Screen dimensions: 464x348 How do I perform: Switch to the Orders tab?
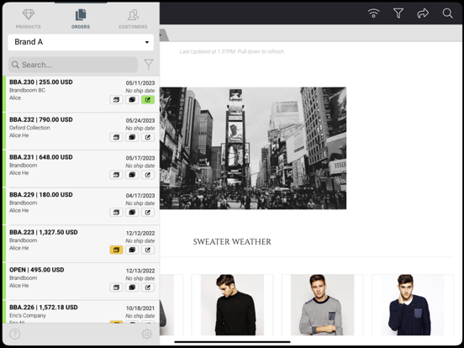(81, 18)
